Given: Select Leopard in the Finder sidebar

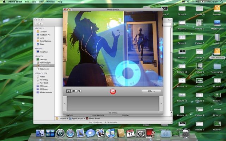Looking at the screenshot, I should pyautogui.click(x=43, y=32).
